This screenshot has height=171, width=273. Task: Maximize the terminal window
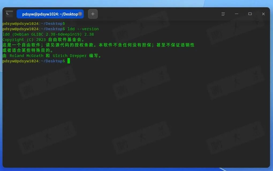[x=250, y=14]
